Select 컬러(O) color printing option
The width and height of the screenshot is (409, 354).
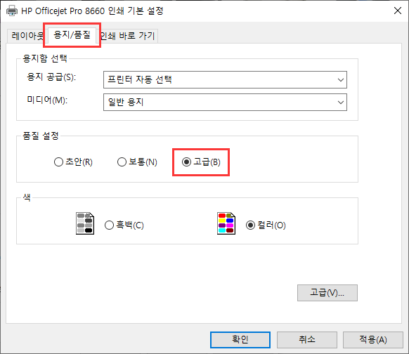click(266, 225)
